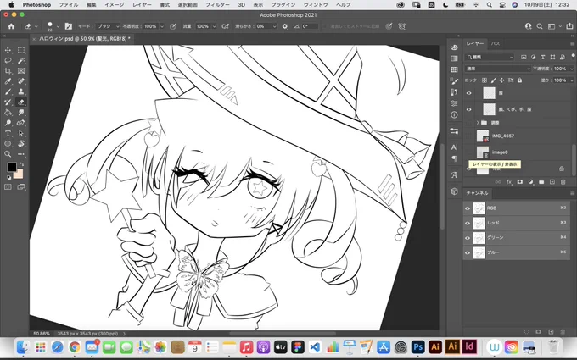This screenshot has height=360, width=577.
Task: Expand the layer group folder
Action: (x=478, y=123)
